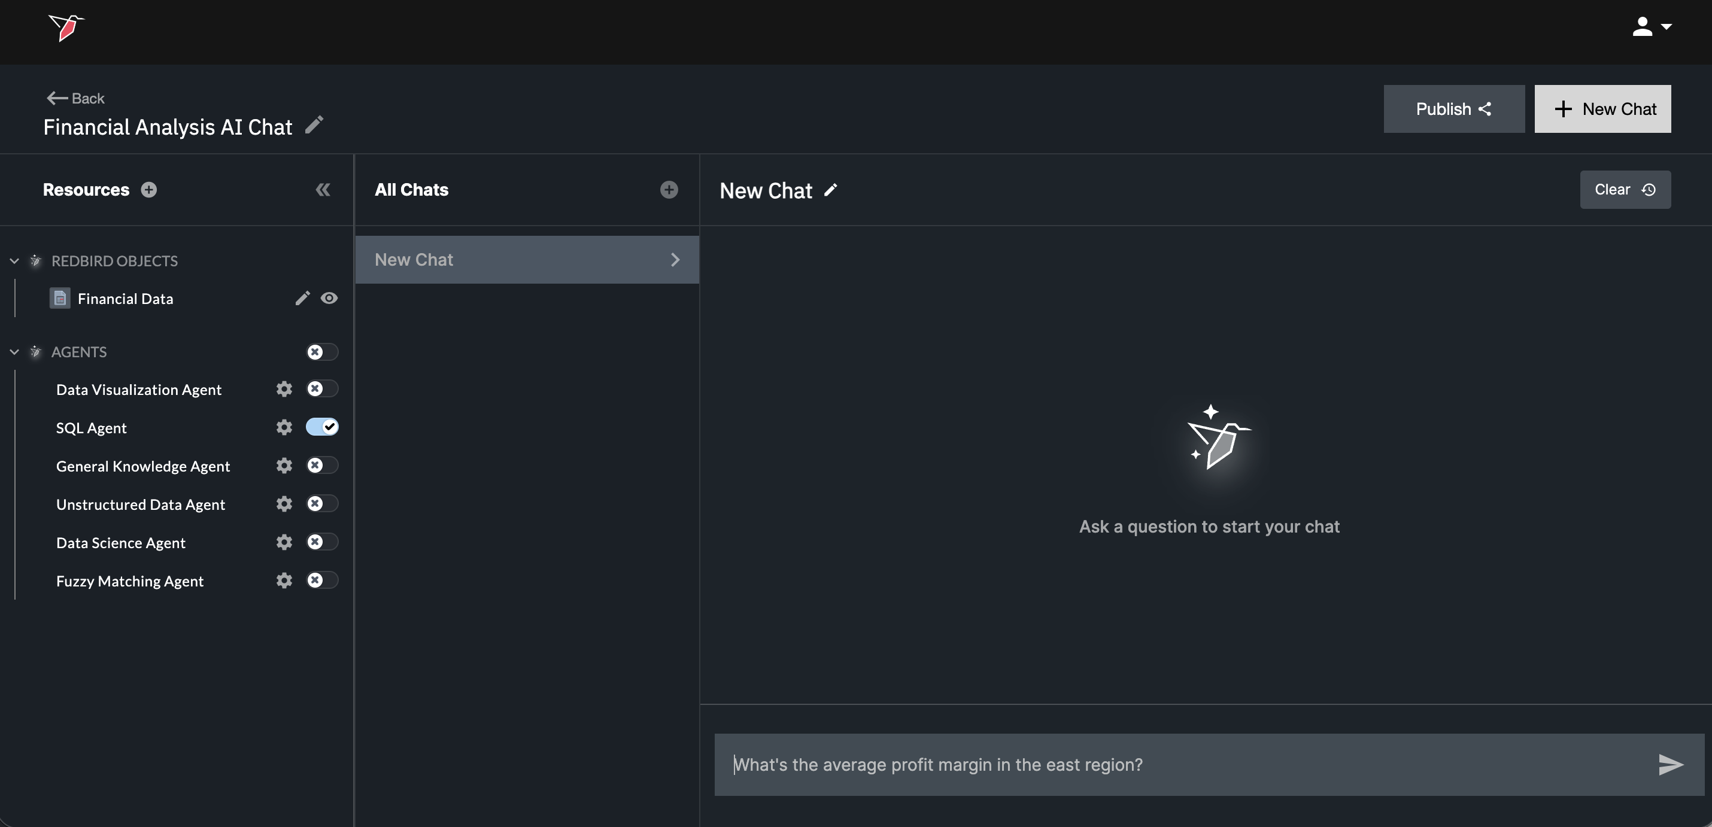
Task: Rename New Chat using its pencil icon
Action: 831,191
